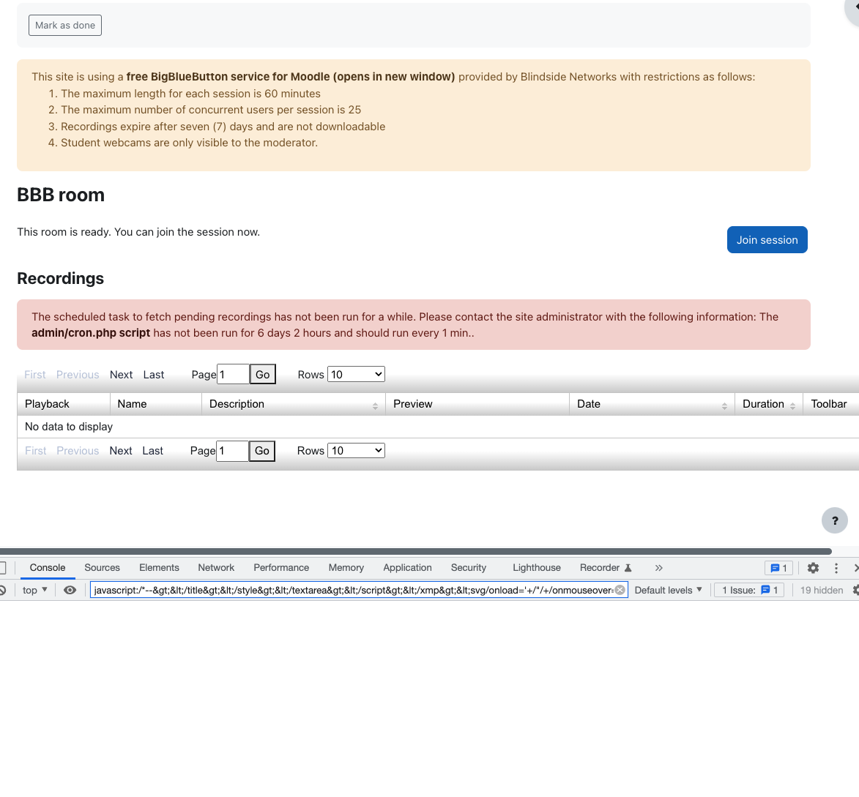
Task: Open the help question mark button
Action: 834,520
